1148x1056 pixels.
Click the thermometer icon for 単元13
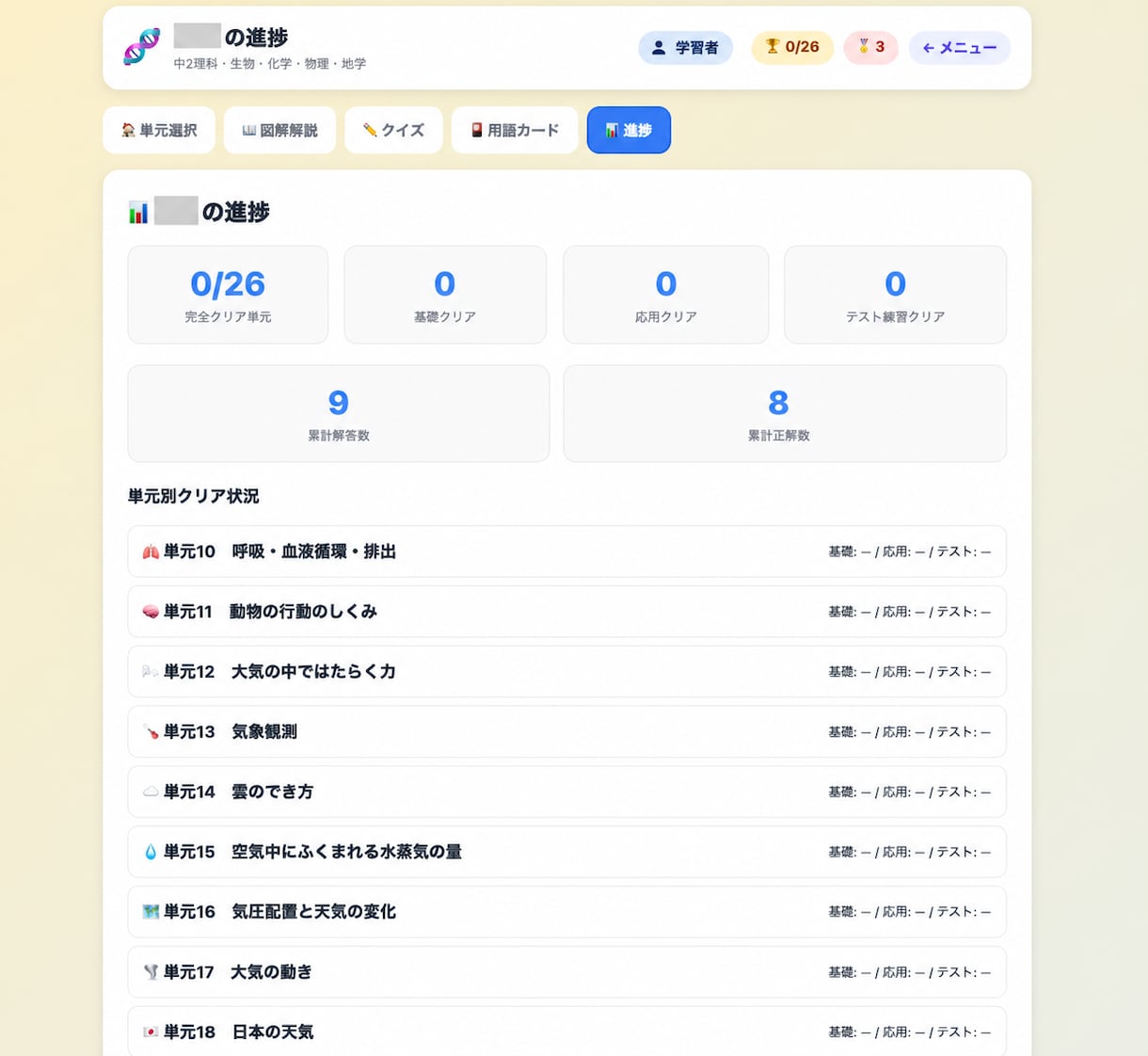(151, 732)
